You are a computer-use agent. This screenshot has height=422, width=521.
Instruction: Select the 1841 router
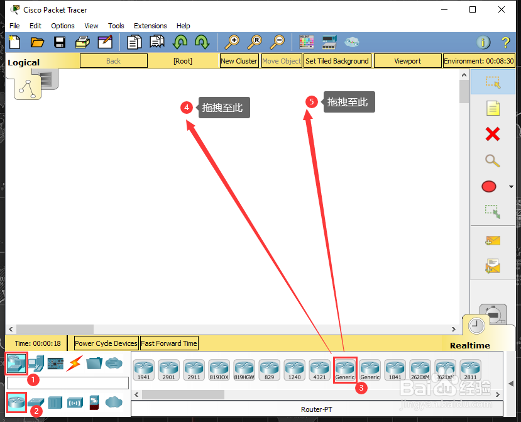pyautogui.click(x=395, y=370)
